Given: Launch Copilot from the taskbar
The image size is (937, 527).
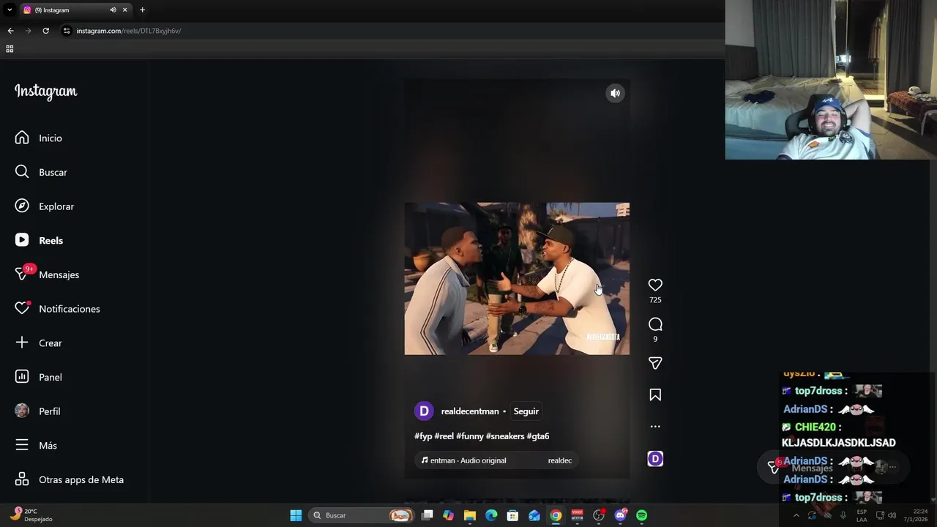Looking at the screenshot, I should click(449, 515).
